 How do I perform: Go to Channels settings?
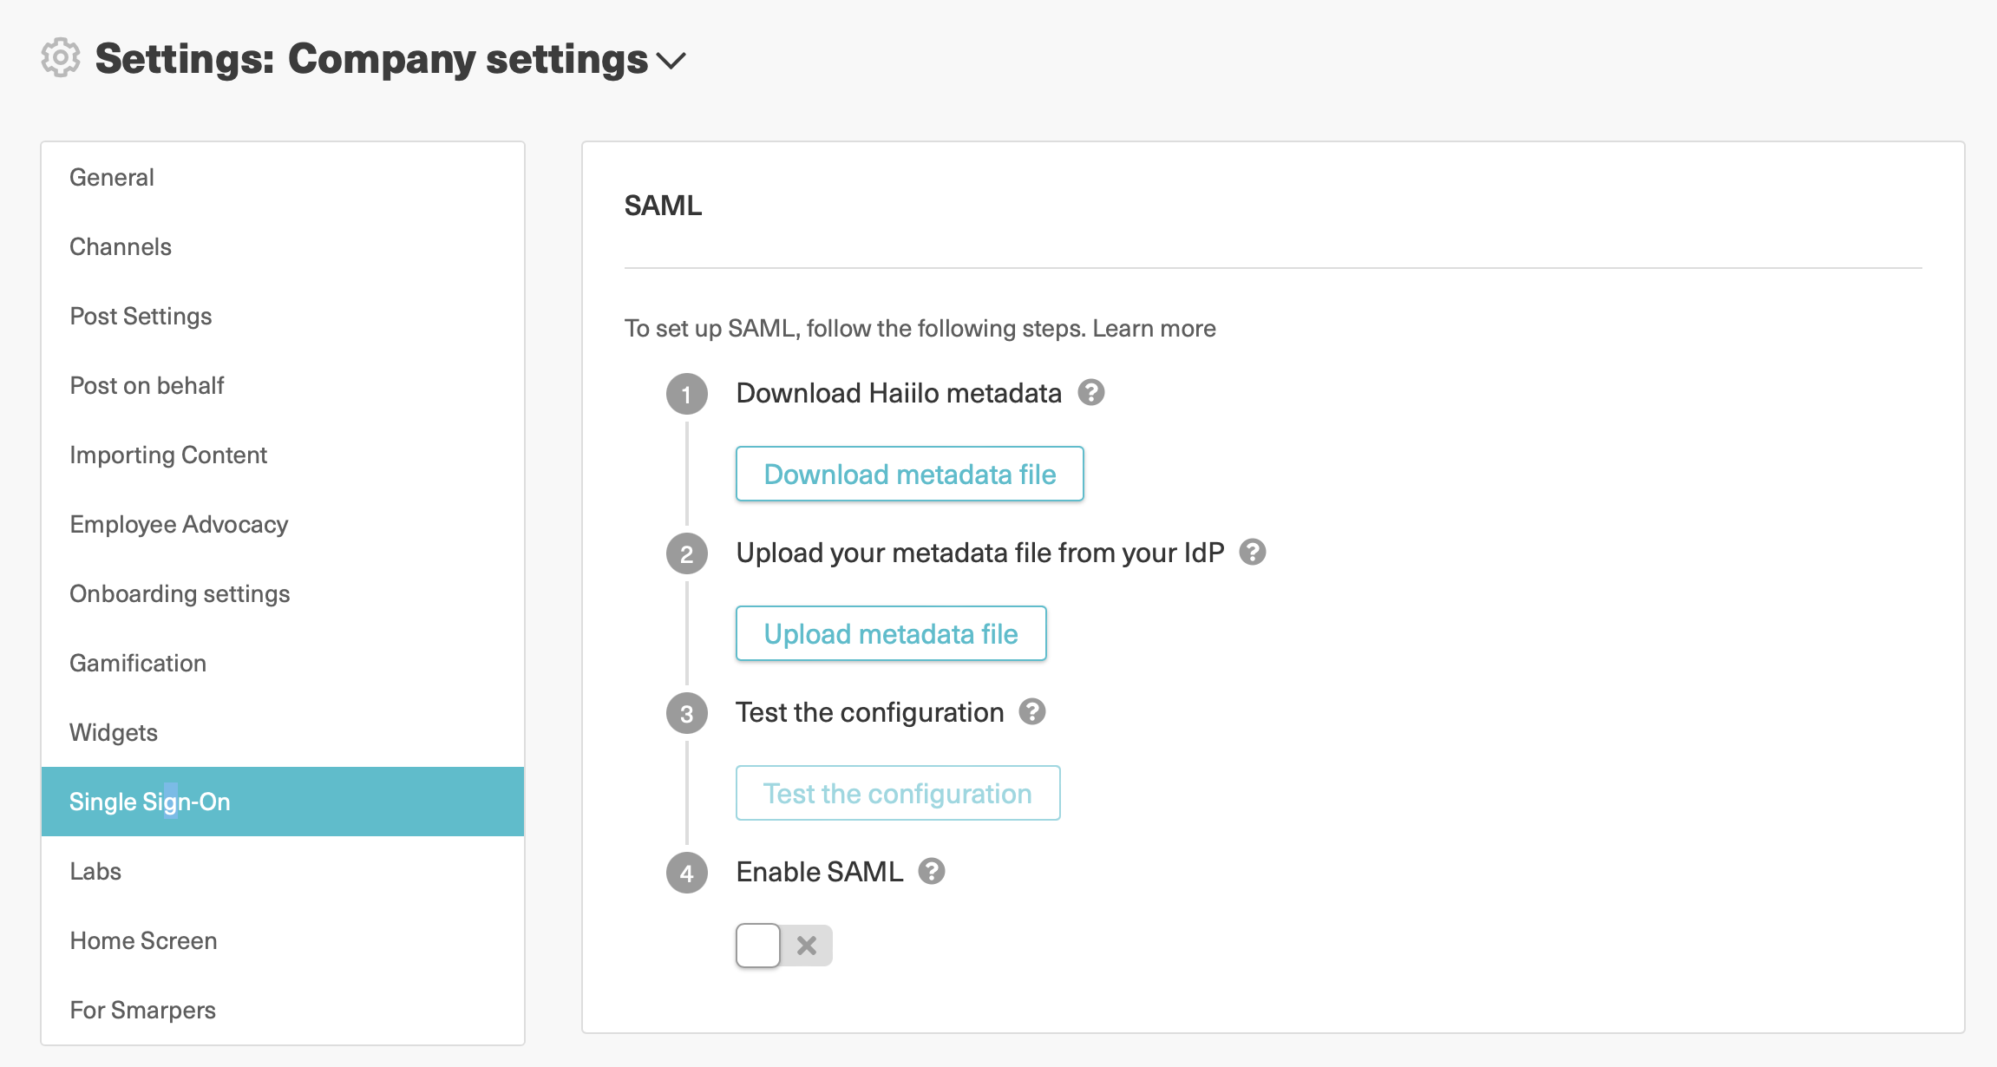[283, 246]
